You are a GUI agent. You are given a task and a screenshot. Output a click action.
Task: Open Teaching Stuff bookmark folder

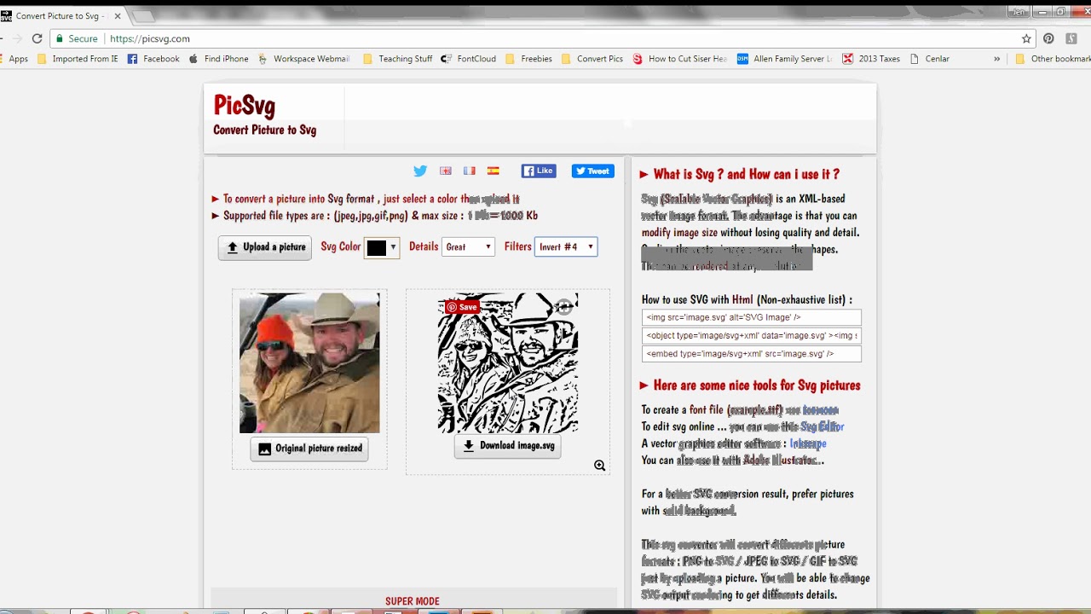pos(397,59)
